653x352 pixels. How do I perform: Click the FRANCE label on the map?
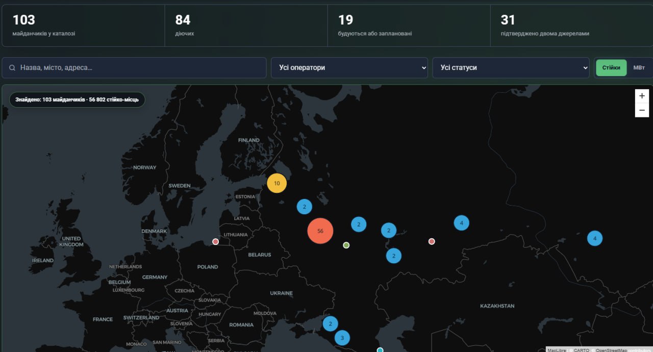click(103, 319)
